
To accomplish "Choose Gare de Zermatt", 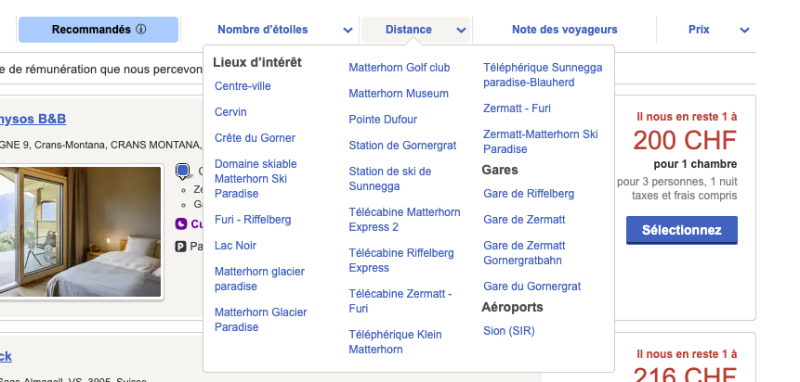I will (x=524, y=220).
